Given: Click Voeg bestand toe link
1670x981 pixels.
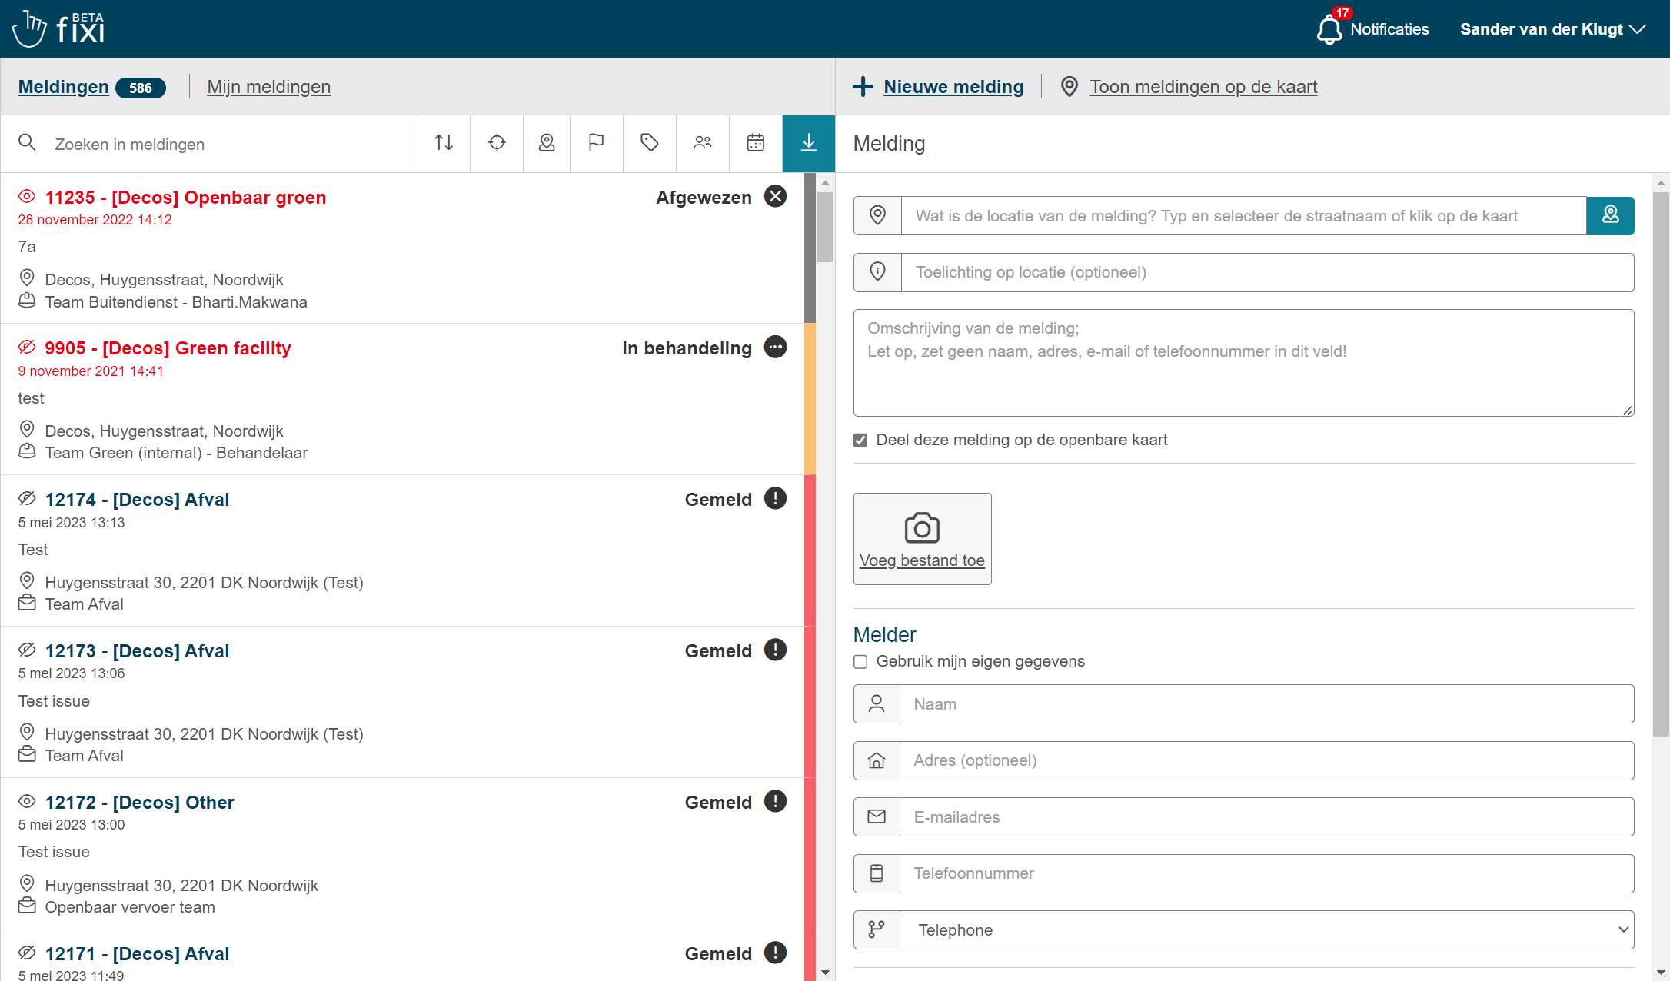Looking at the screenshot, I should [922, 560].
